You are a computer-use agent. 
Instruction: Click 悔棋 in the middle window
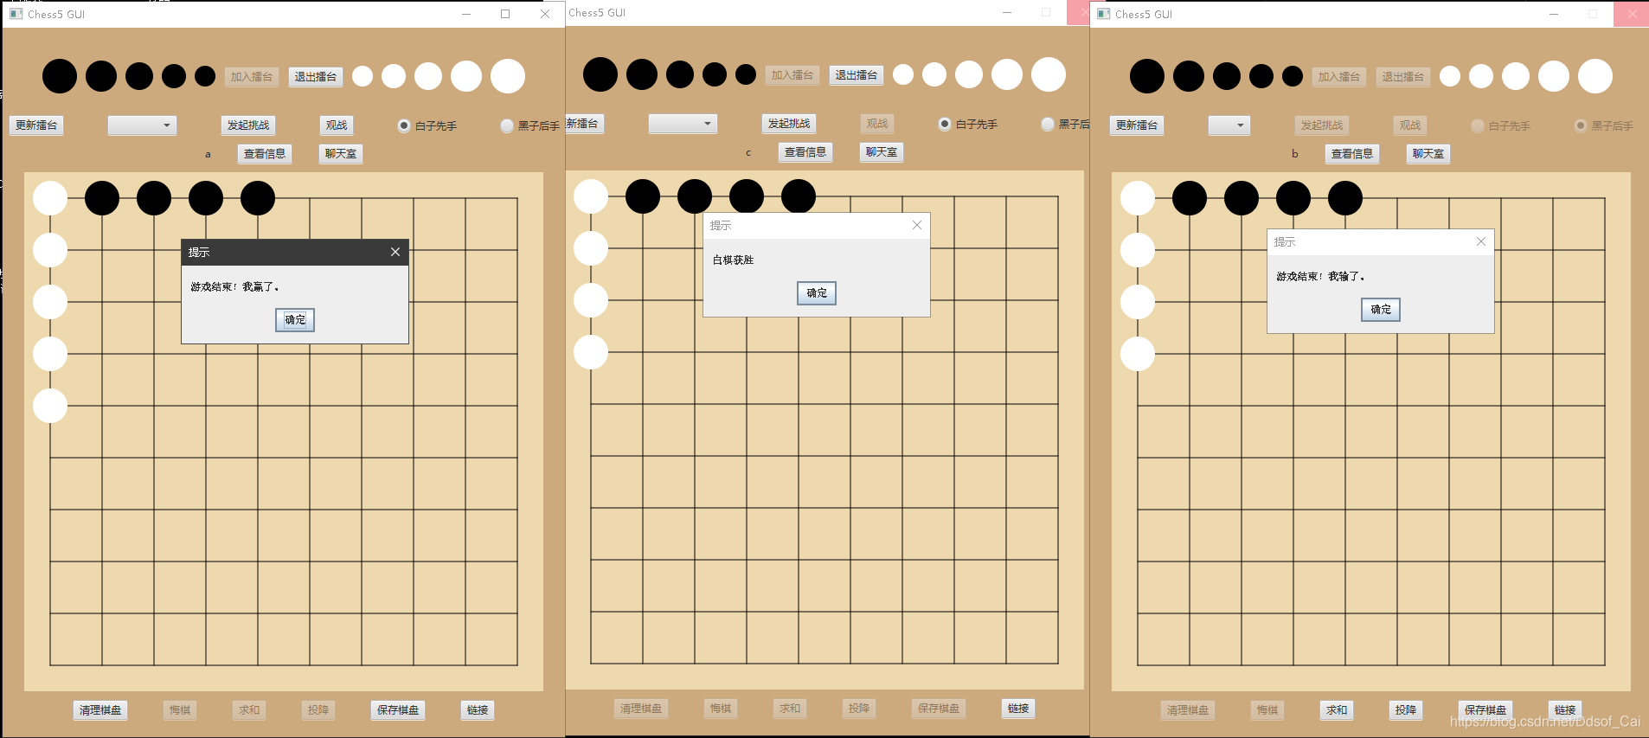click(721, 709)
